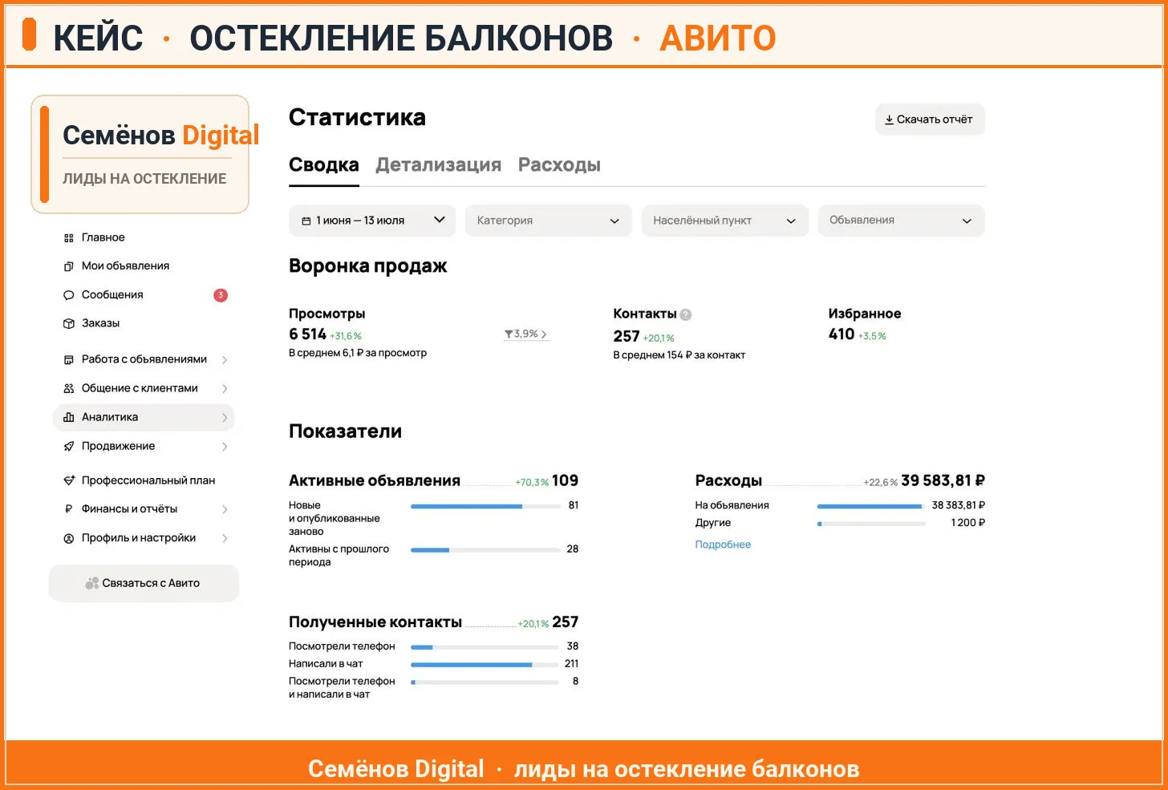Expand Общение с клиентами chevron

coord(225,389)
